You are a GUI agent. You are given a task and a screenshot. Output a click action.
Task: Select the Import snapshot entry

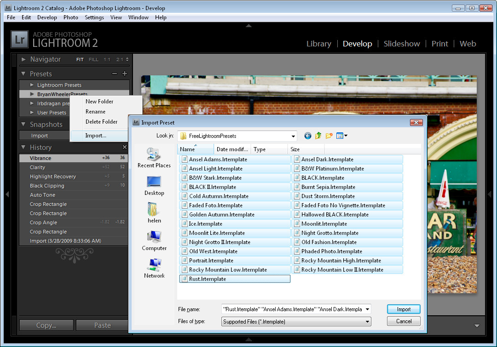44,136
